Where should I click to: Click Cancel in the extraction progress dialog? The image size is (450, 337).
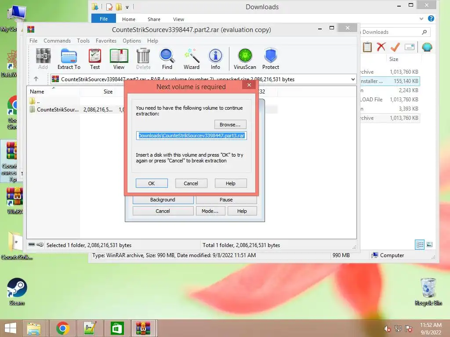click(163, 211)
